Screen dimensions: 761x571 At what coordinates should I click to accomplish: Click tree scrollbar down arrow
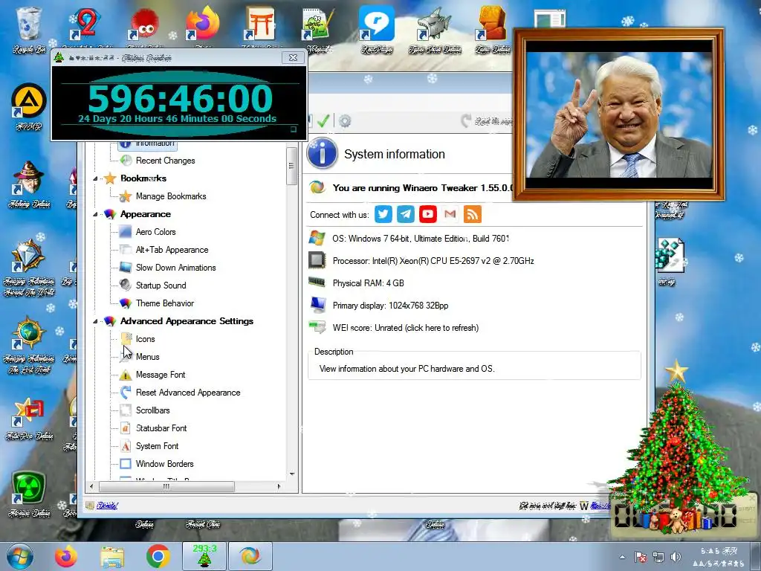coord(291,474)
